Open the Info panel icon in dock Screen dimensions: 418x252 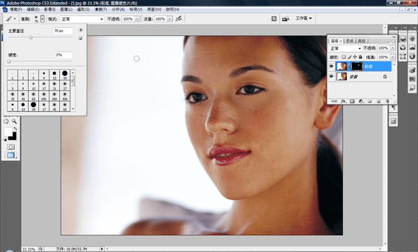(x=412, y=56)
